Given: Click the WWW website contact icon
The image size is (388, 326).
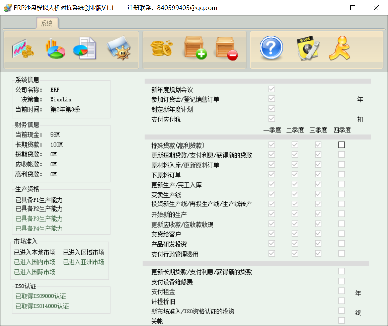Looking at the screenshot, I should (x=308, y=48).
